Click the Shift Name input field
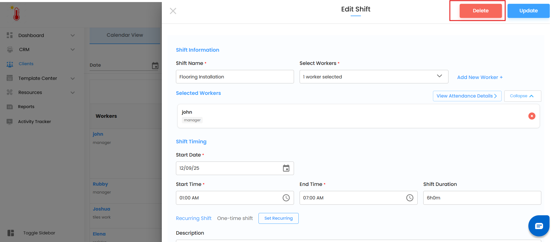 pyautogui.click(x=235, y=77)
